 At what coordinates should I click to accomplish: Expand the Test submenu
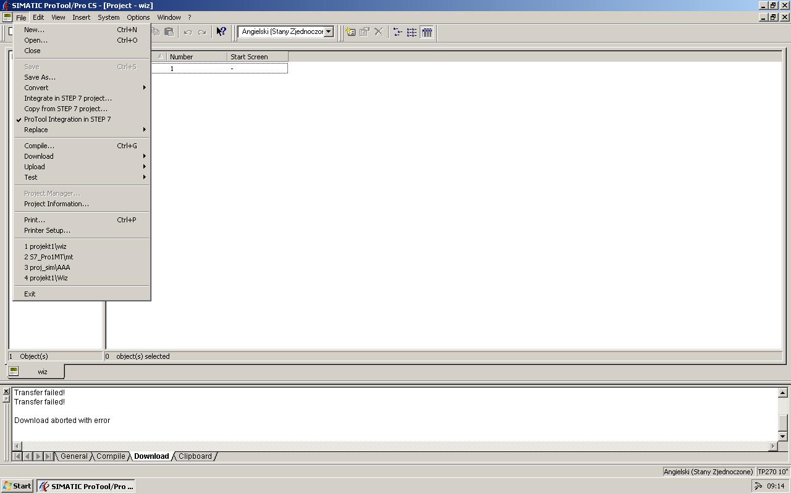82,177
